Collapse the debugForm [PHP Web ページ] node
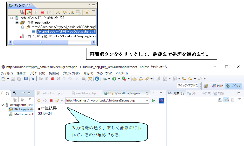This screenshot has width=244, height=146. (12, 18)
